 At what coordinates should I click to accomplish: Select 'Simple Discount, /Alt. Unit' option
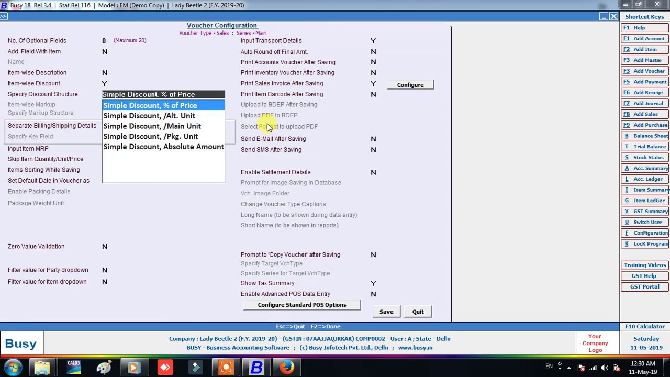pyautogui.click(x=163, y=116)
